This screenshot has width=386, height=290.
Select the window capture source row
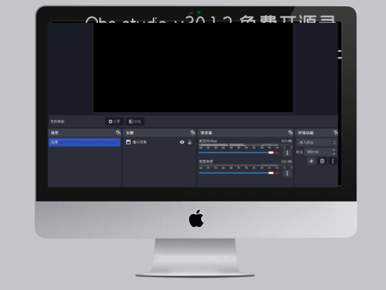pyautogui.click(x=159, y=142)
